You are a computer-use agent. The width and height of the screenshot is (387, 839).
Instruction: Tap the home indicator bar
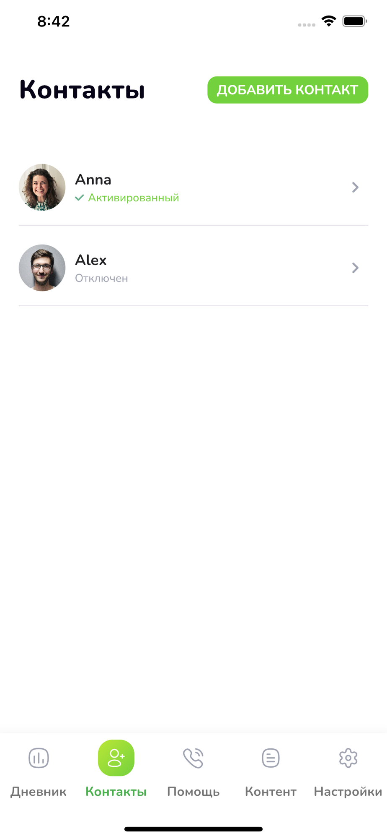point(193,829)
